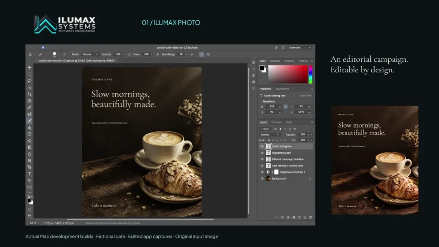Click the foreground color swatch in Color panel
439x247 pixels.
click(262, 68)
